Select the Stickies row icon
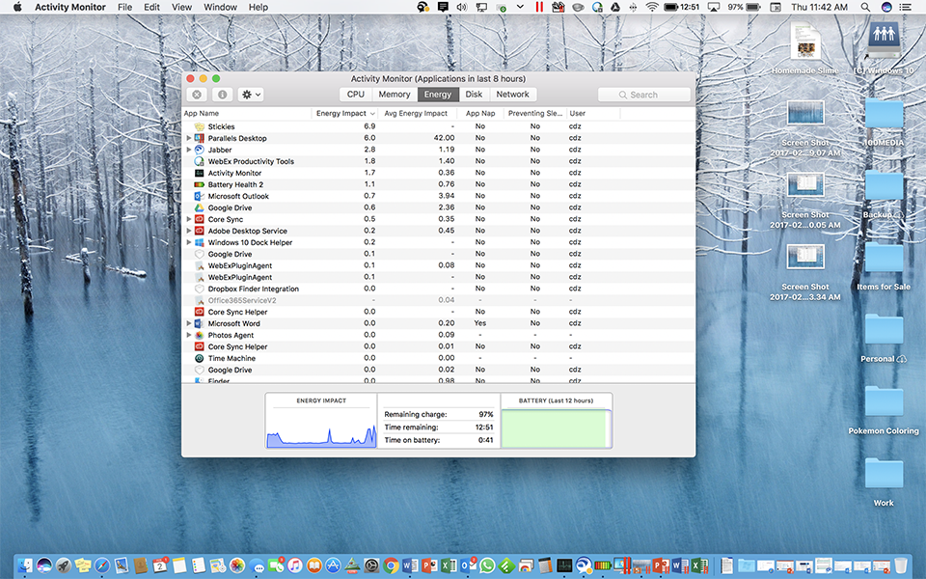 tap(200, 126)
